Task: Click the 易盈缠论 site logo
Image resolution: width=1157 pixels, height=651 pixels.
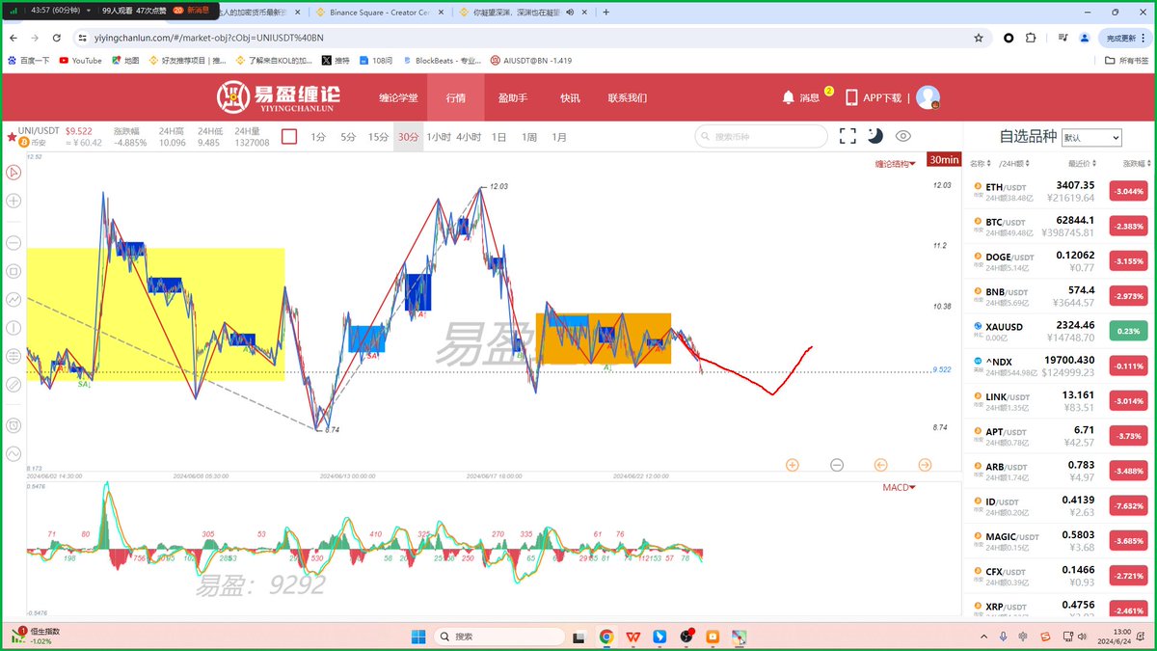Action: [279, 97]
